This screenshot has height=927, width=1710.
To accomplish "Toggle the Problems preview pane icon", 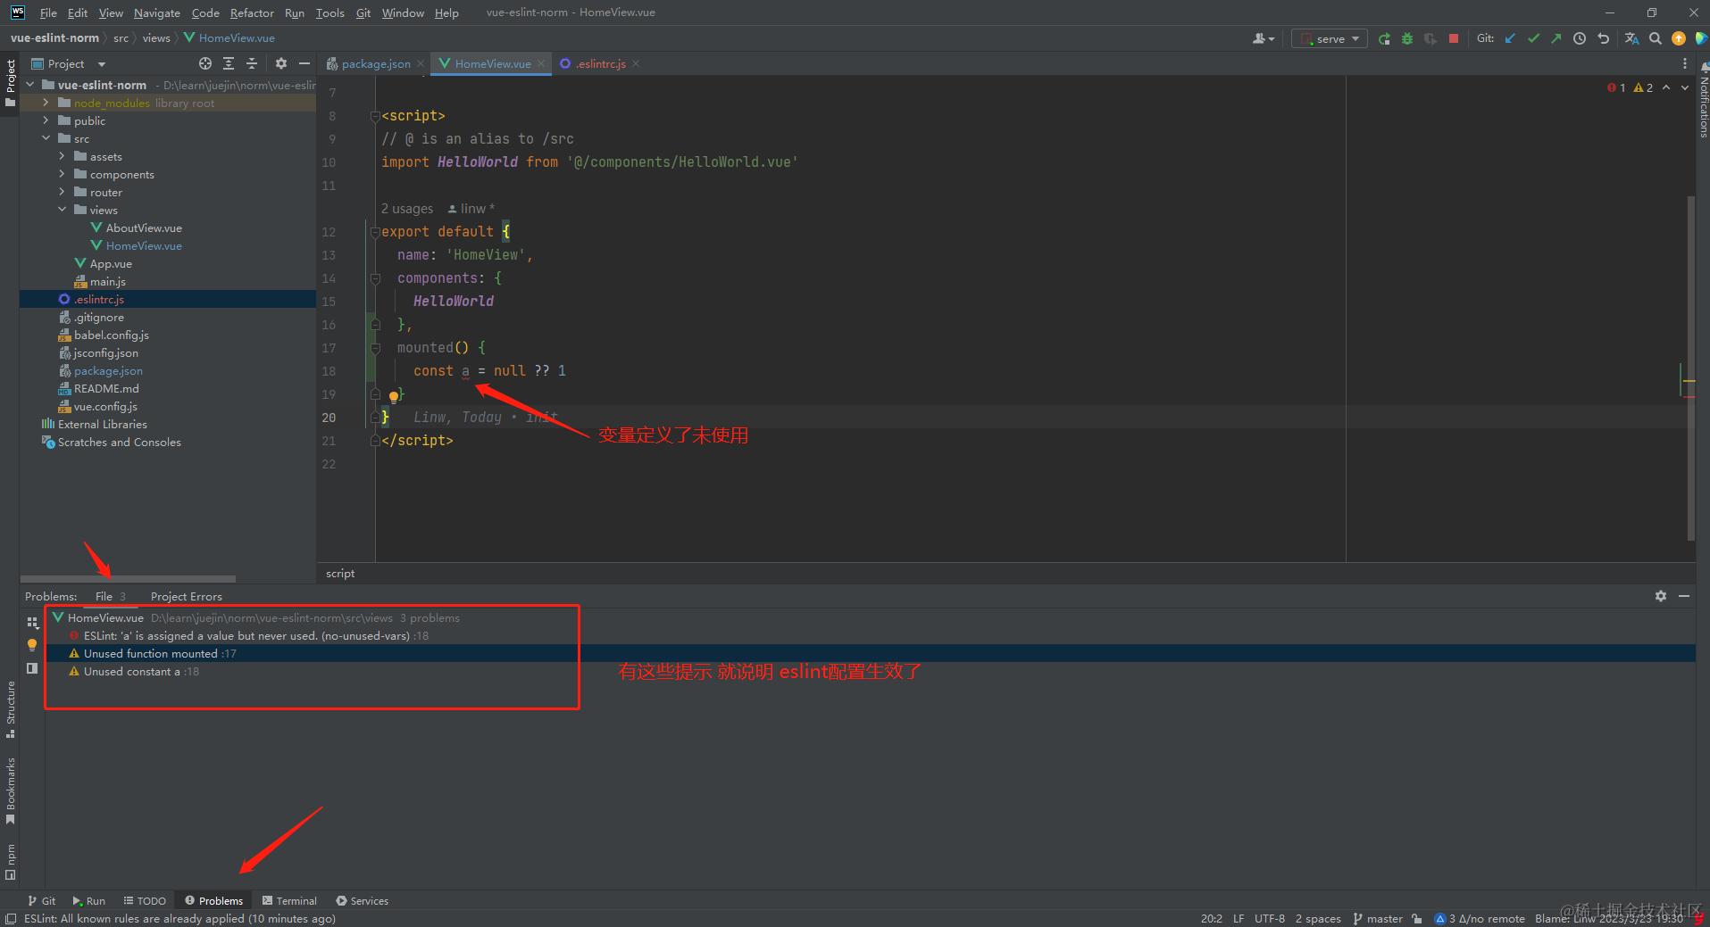I will click(32, 667).
